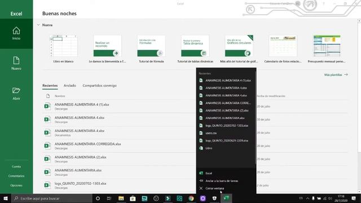Select users.csv in jump list
The height and width of the screenshot is (203, 361).
click(226, 133)
